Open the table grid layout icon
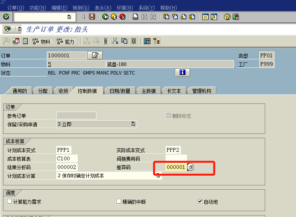 [x=147, y=41]
